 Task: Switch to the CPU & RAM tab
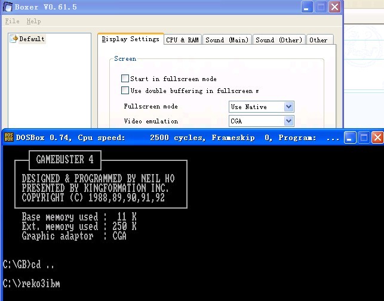click(182, 40)
